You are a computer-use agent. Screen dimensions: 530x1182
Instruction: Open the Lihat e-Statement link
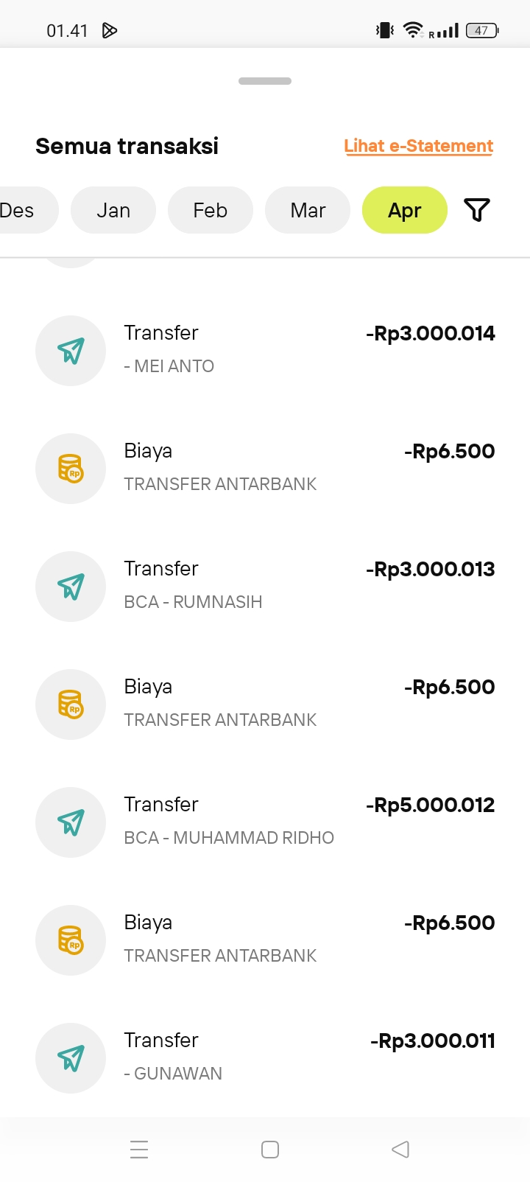[x=418, y=146]
